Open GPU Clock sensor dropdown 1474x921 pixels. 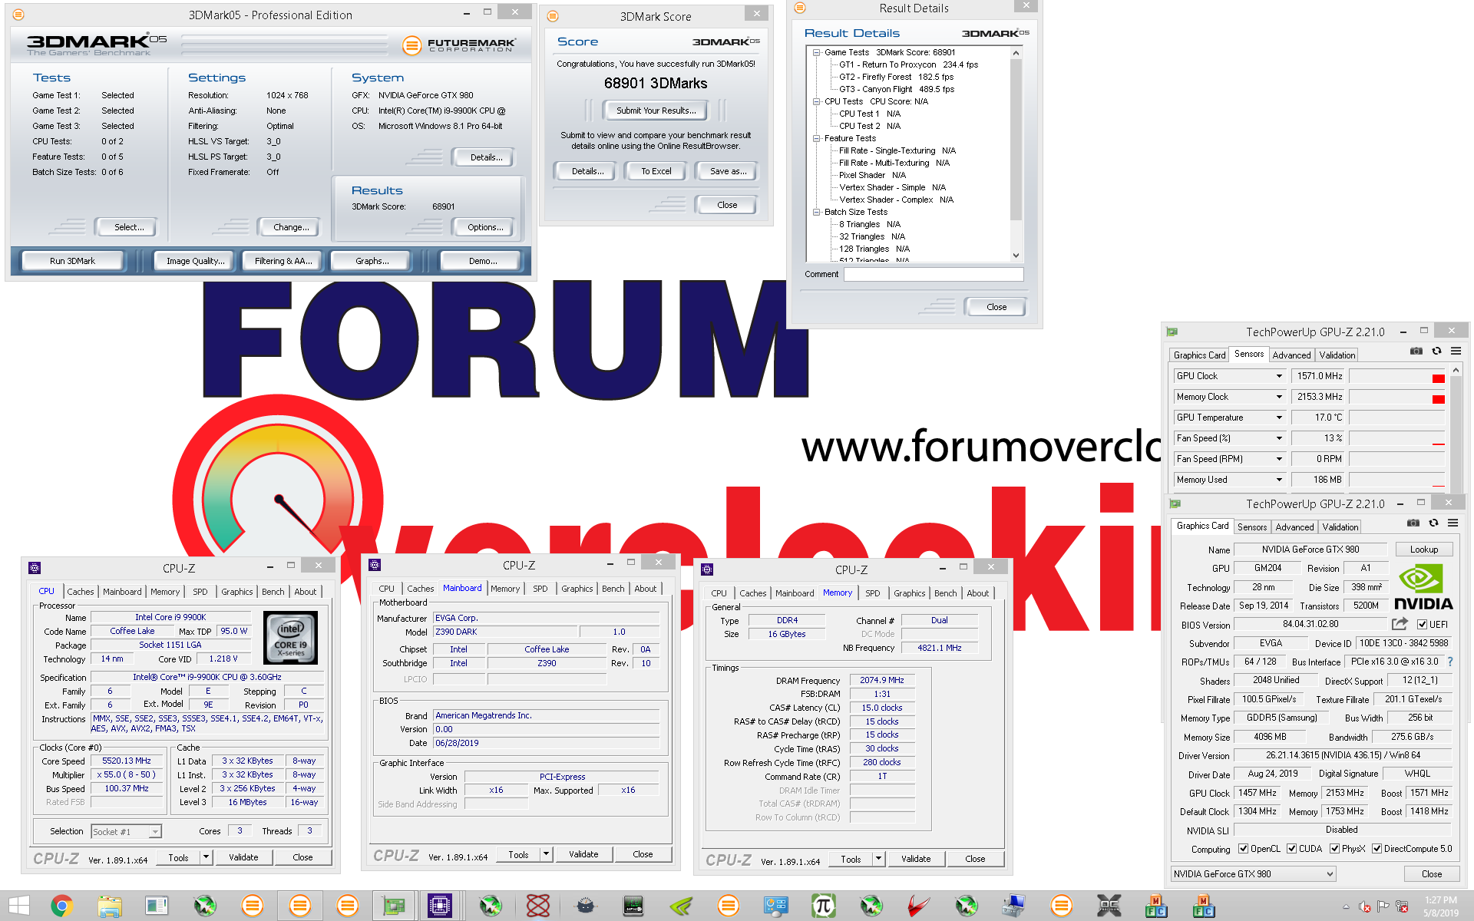[x=1279, y=376]
